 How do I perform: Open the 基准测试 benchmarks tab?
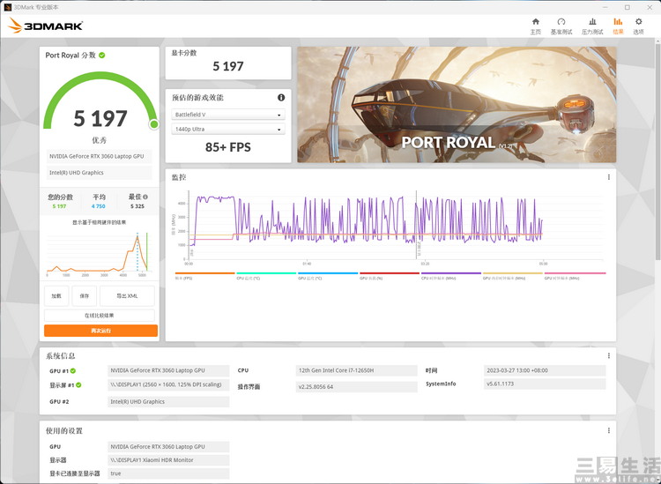tap(561, 26)
